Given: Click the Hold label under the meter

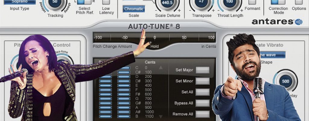Looking at the screenshot, I should tap(154, 47).
